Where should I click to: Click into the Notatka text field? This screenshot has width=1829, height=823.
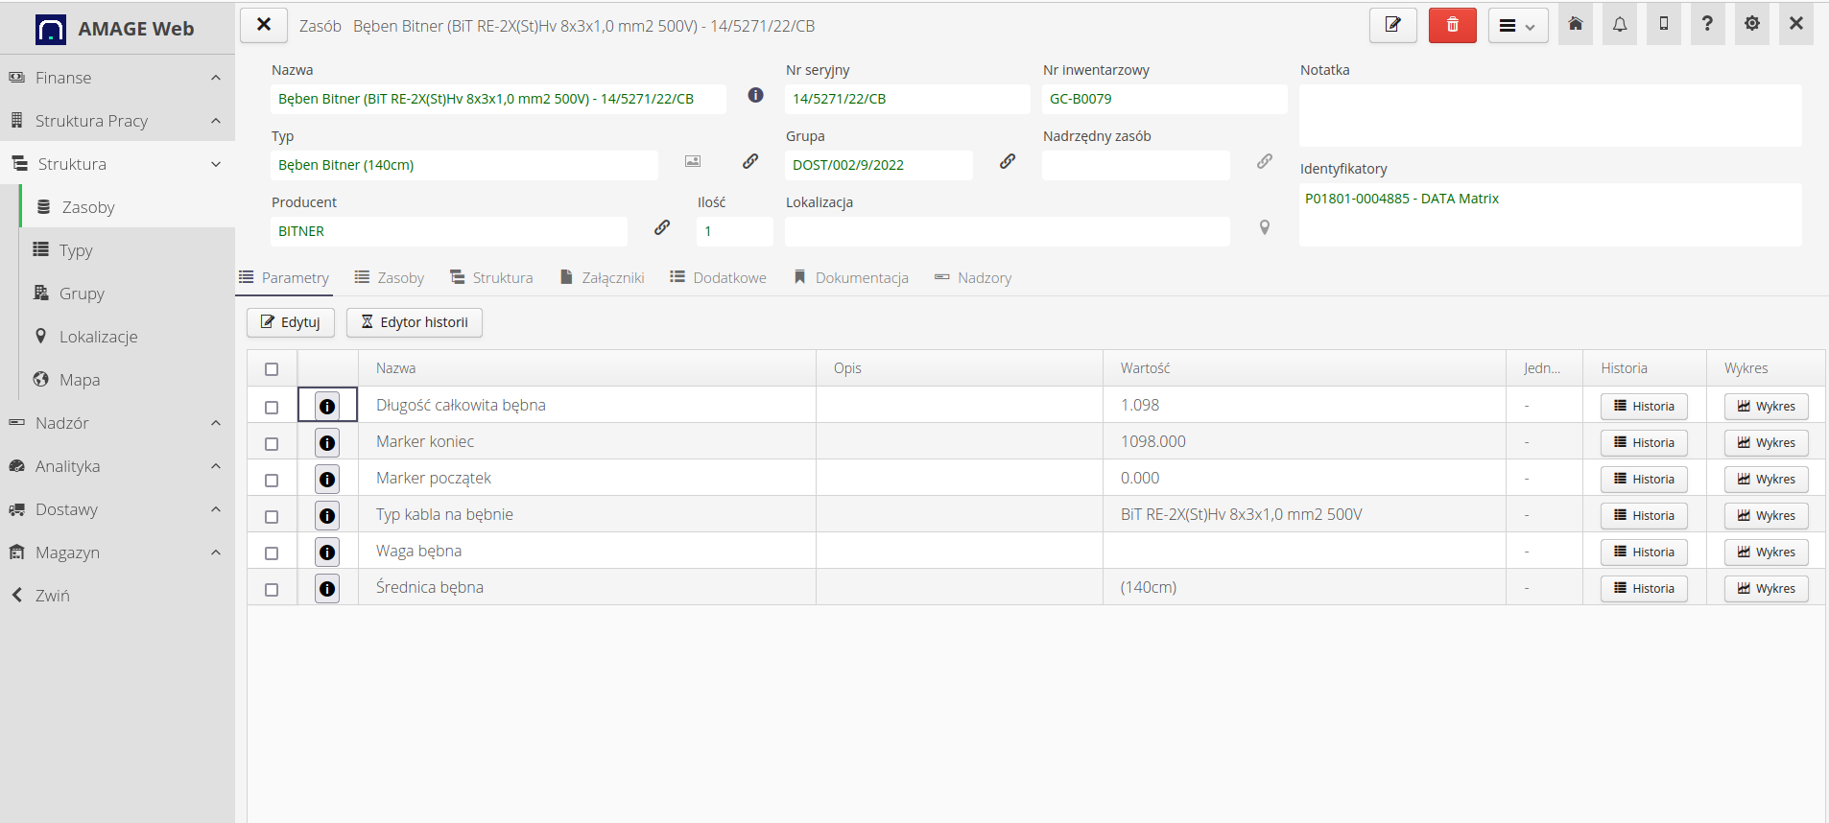(x=1550, y=115)
